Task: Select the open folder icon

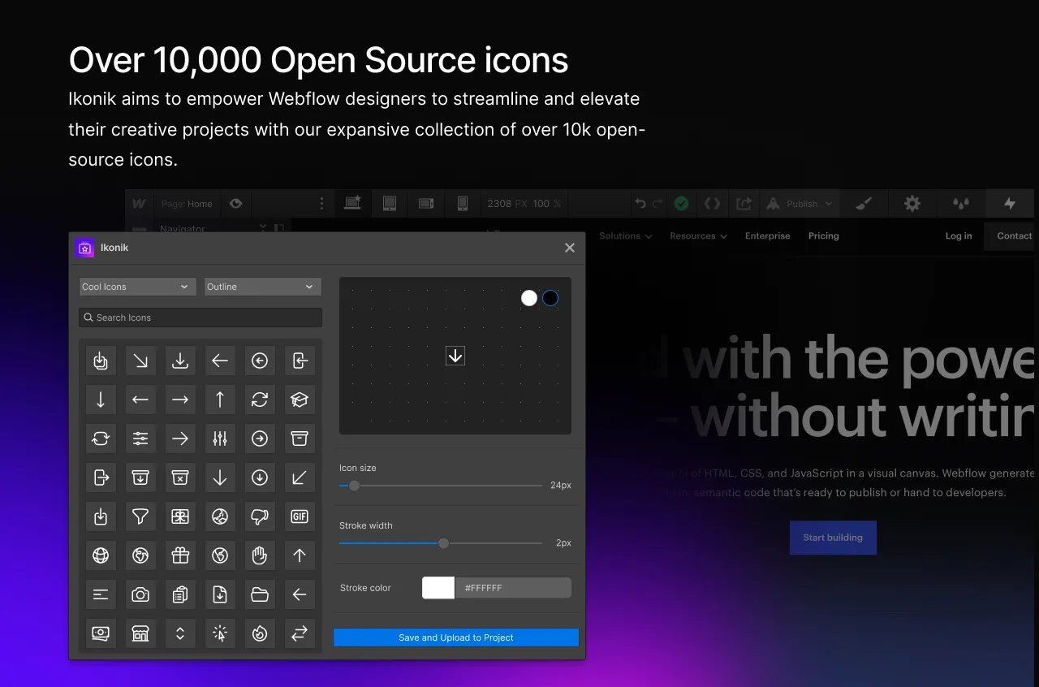Action: [260, 595]
